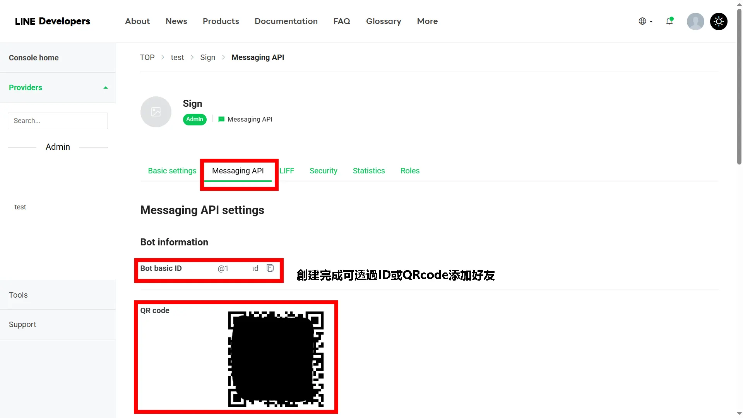Open the Documentation menu item
This screenshot has height=418, width=743.
(x=286, y=21)
